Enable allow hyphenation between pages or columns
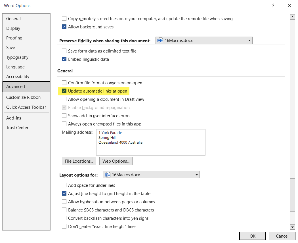The image size is (298, 243). click(x=64, y=202)
